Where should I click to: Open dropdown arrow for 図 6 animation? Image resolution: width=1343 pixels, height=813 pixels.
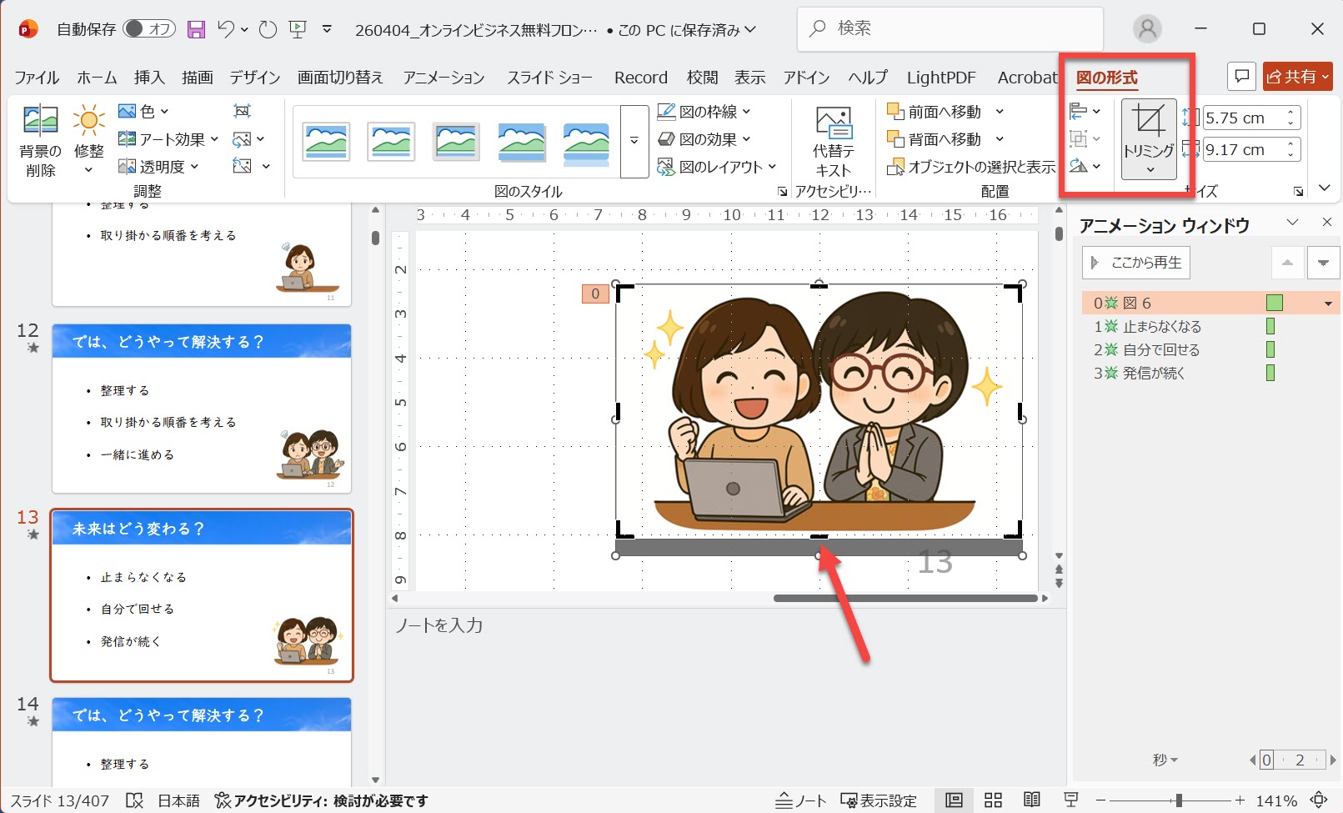tap(1328, 304)
